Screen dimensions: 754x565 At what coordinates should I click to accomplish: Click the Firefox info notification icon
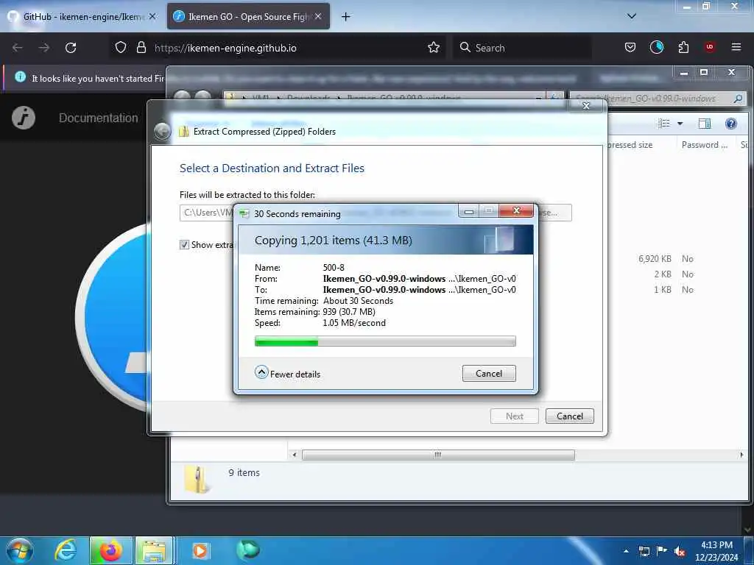20,77
